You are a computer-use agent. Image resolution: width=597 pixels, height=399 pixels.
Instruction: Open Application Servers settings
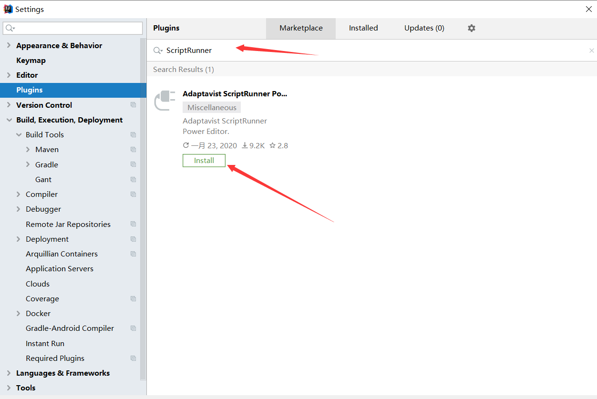pos(60,269)
